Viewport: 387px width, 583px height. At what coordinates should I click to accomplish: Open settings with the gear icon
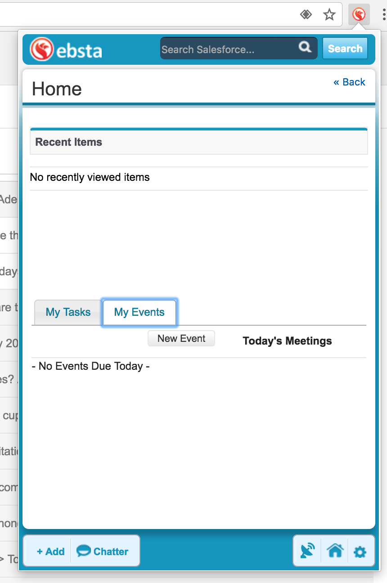click(x=360, y=552)
